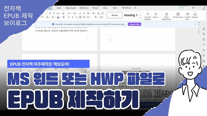Expand the styles gallery arrow
Viewport: 207px width, 116px height.
click(x=140, y=17)
